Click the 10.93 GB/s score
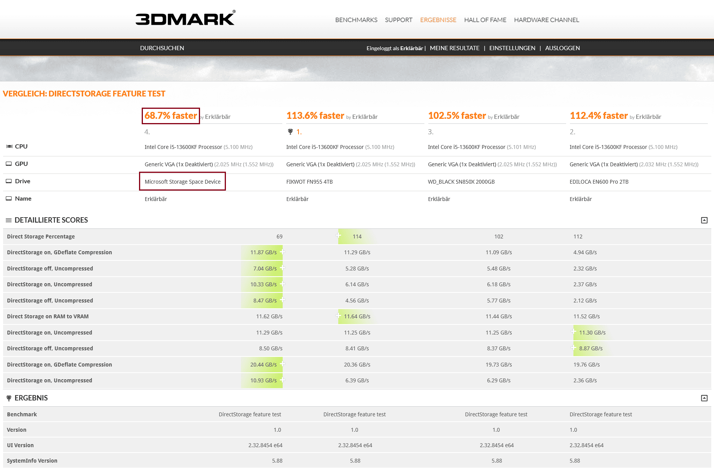The height and width of the screenshot is (468, 714). (263, 380)
